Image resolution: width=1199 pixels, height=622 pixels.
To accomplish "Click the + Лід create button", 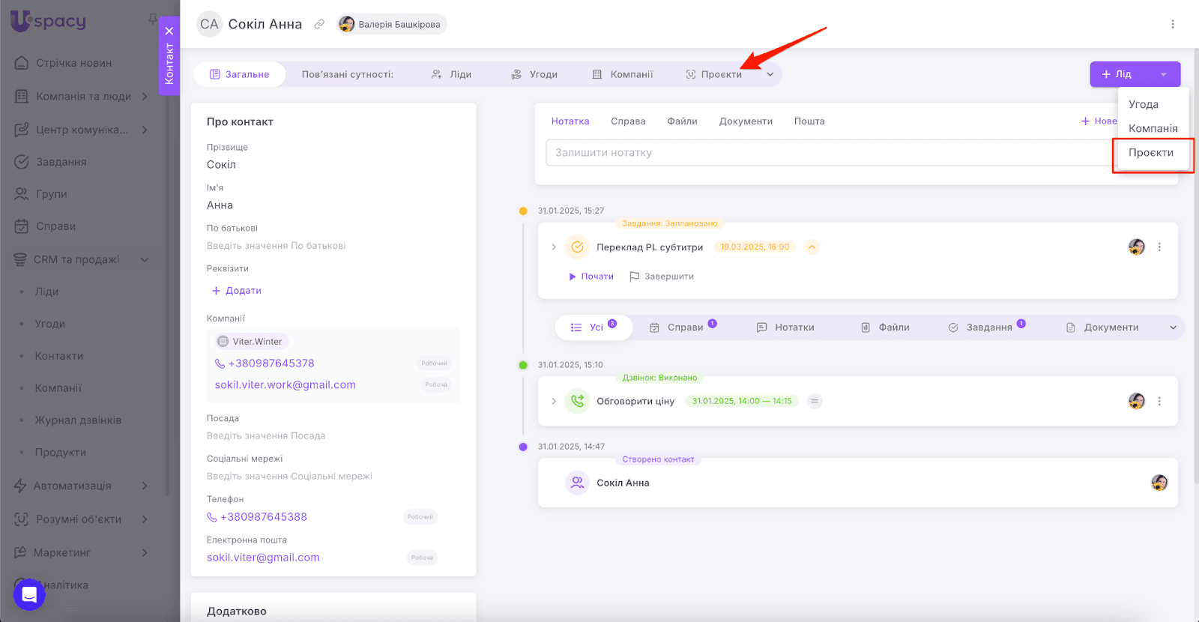I will (x=1118, y=74).
